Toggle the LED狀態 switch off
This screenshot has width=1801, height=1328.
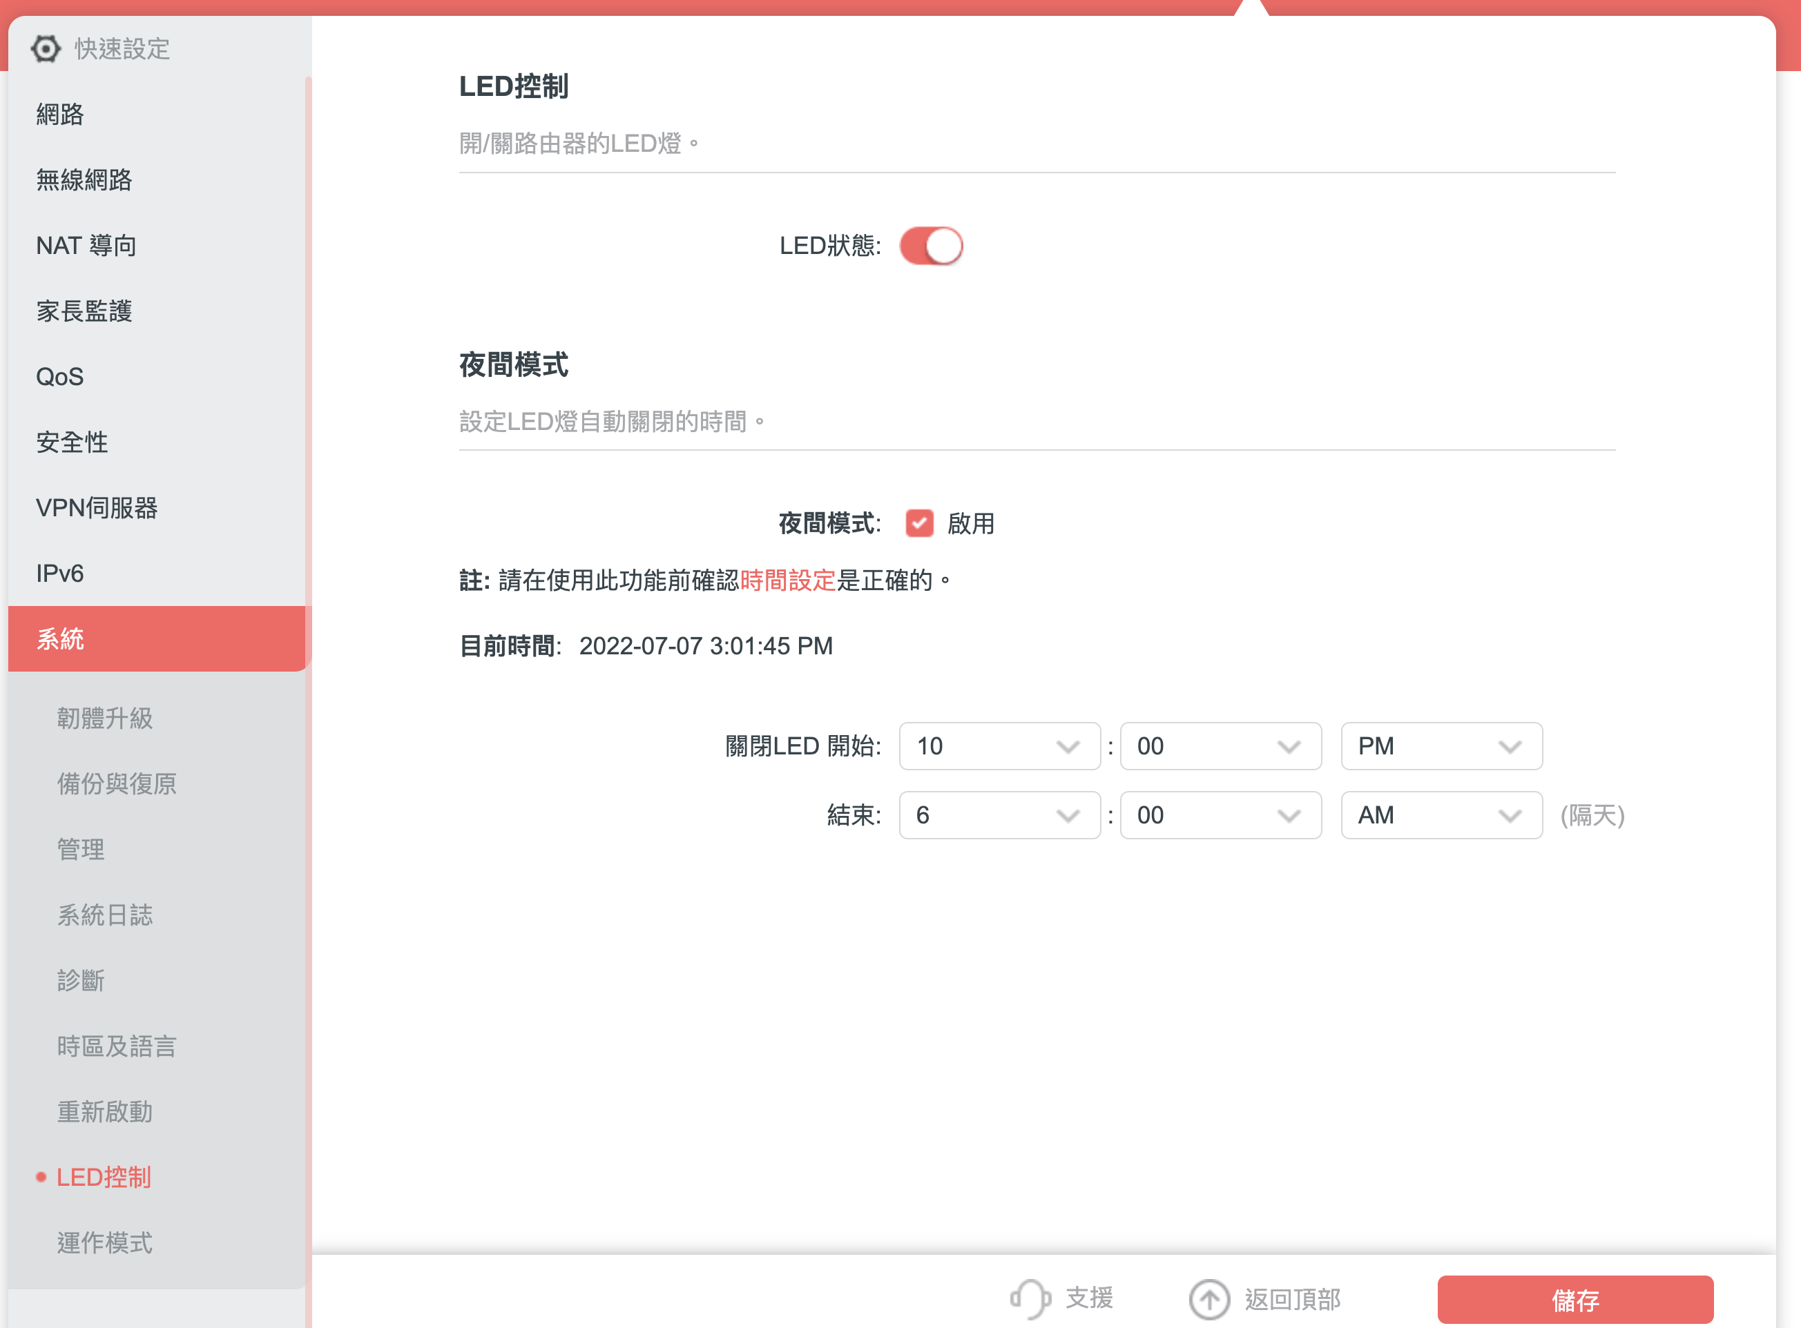(931, 246)
